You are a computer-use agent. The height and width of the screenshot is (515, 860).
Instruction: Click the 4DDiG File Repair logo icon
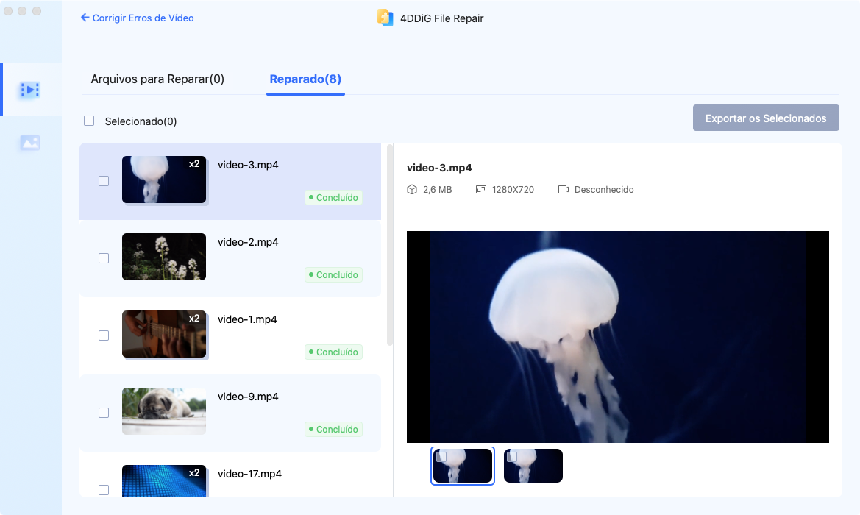[x=385, y=18]
